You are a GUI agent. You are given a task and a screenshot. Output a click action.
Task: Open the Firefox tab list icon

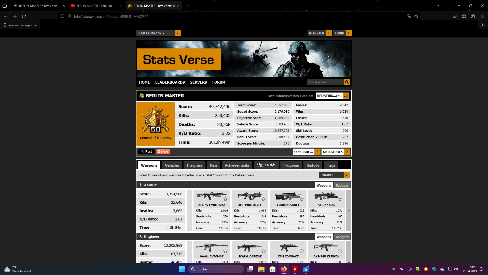pos(5,6)
